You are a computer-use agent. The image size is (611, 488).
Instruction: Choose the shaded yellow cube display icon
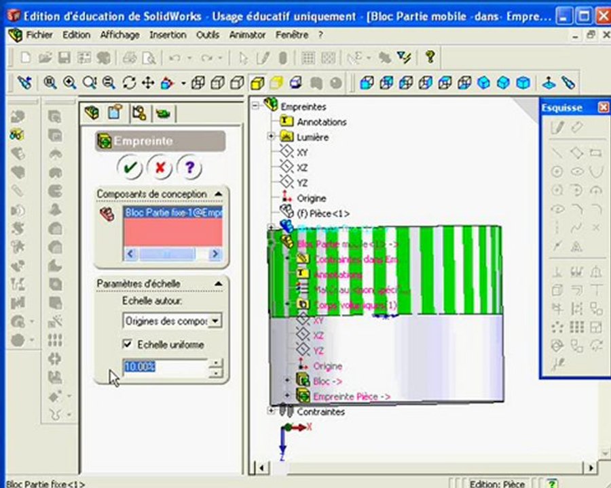point(257,83)
